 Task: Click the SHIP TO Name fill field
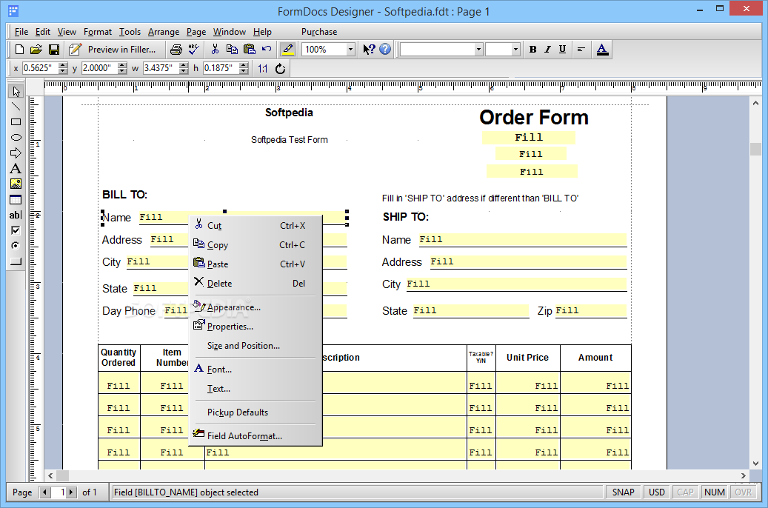523,239
